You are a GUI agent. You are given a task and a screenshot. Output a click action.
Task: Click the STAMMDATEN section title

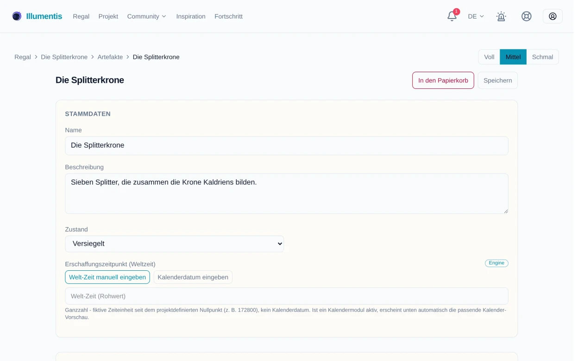88,114
